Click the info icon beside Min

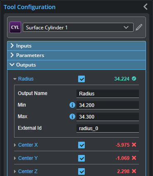(x=72, y=105)
